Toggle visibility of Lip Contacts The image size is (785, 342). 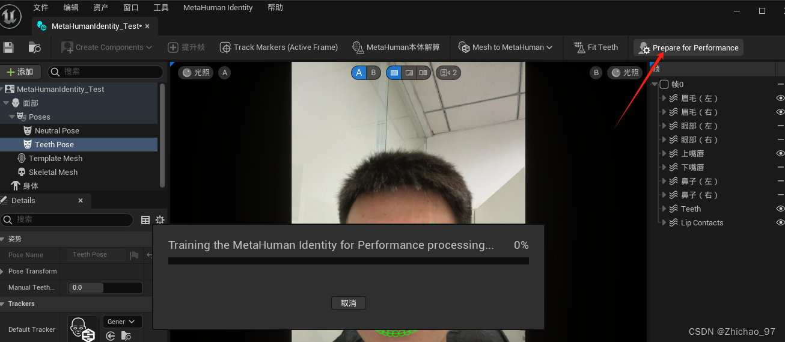click(781, 222)
